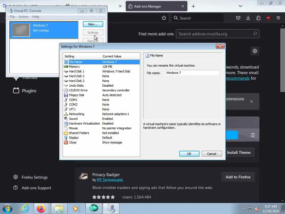Select the File Name setting icon
This screenshot has height=214, width=285.
point(66,62)
